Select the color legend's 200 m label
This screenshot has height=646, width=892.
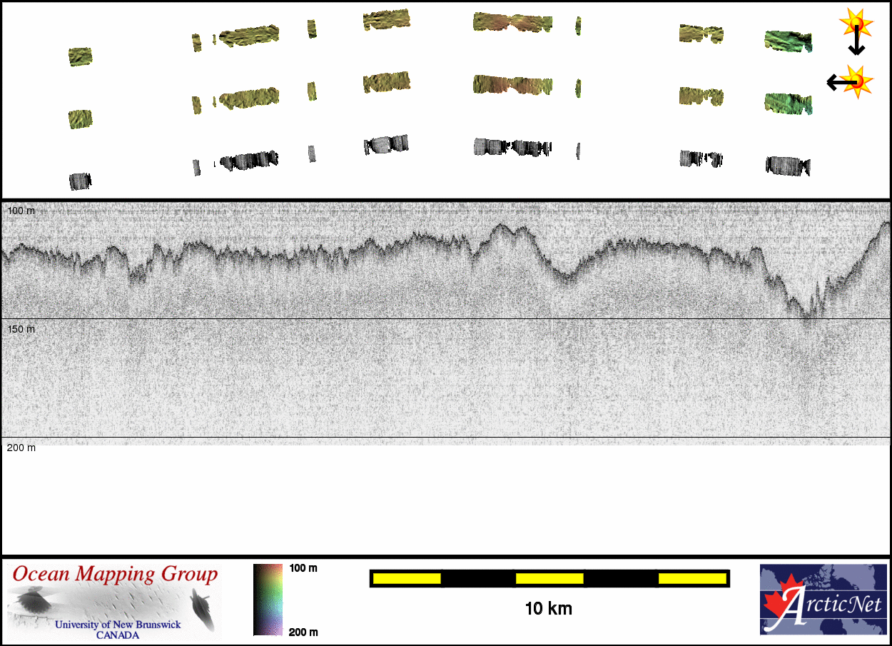(303, 632)
